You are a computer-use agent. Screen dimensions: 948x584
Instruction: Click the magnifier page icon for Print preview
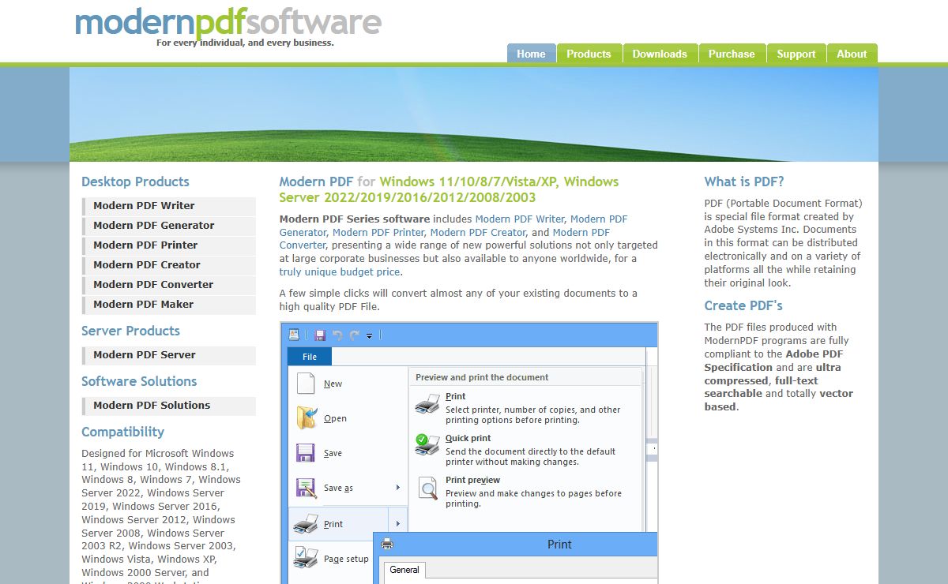427,488
